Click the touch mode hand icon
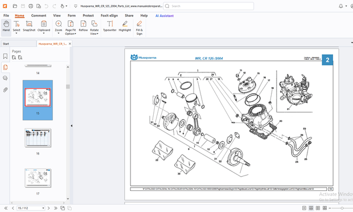Screen dimensions: 353x212 [63, 6]
